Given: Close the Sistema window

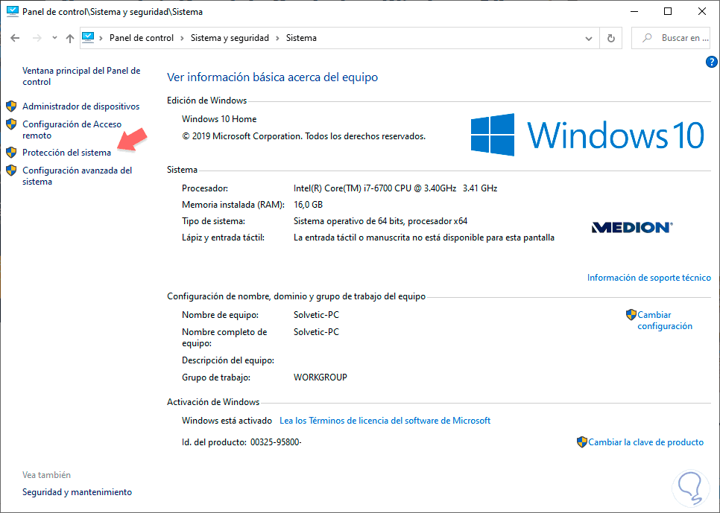Looking at the screenshot, I should pyautogui.click(x=702, y=11).
